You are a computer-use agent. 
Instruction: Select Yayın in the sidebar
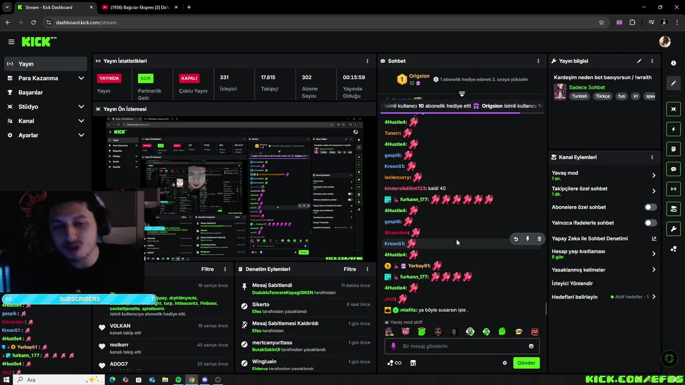(45, 64)
